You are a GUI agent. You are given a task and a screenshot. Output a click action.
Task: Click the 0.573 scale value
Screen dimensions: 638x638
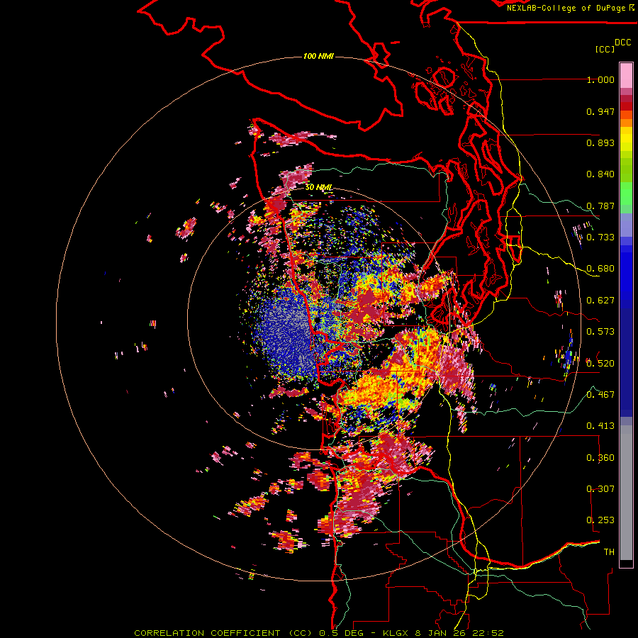click(600, 332)
